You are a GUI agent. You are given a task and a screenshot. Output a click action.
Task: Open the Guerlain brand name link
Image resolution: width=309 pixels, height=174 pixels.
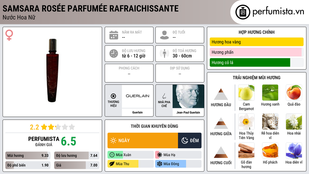pyautogui.click(x=137, y=112)
